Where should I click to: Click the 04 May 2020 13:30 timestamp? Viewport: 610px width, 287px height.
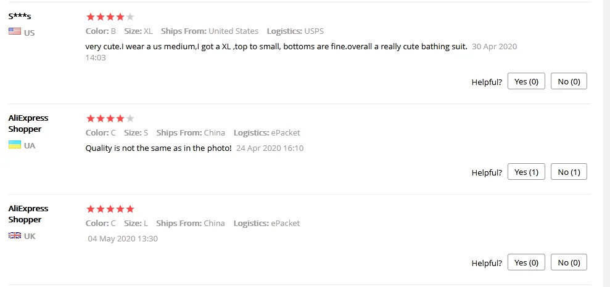click(x=123, y=238)
